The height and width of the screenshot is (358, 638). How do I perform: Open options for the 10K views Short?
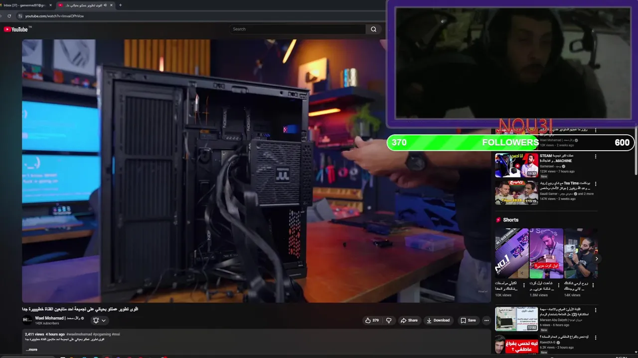pyautogui.click(x=523, y=286)
